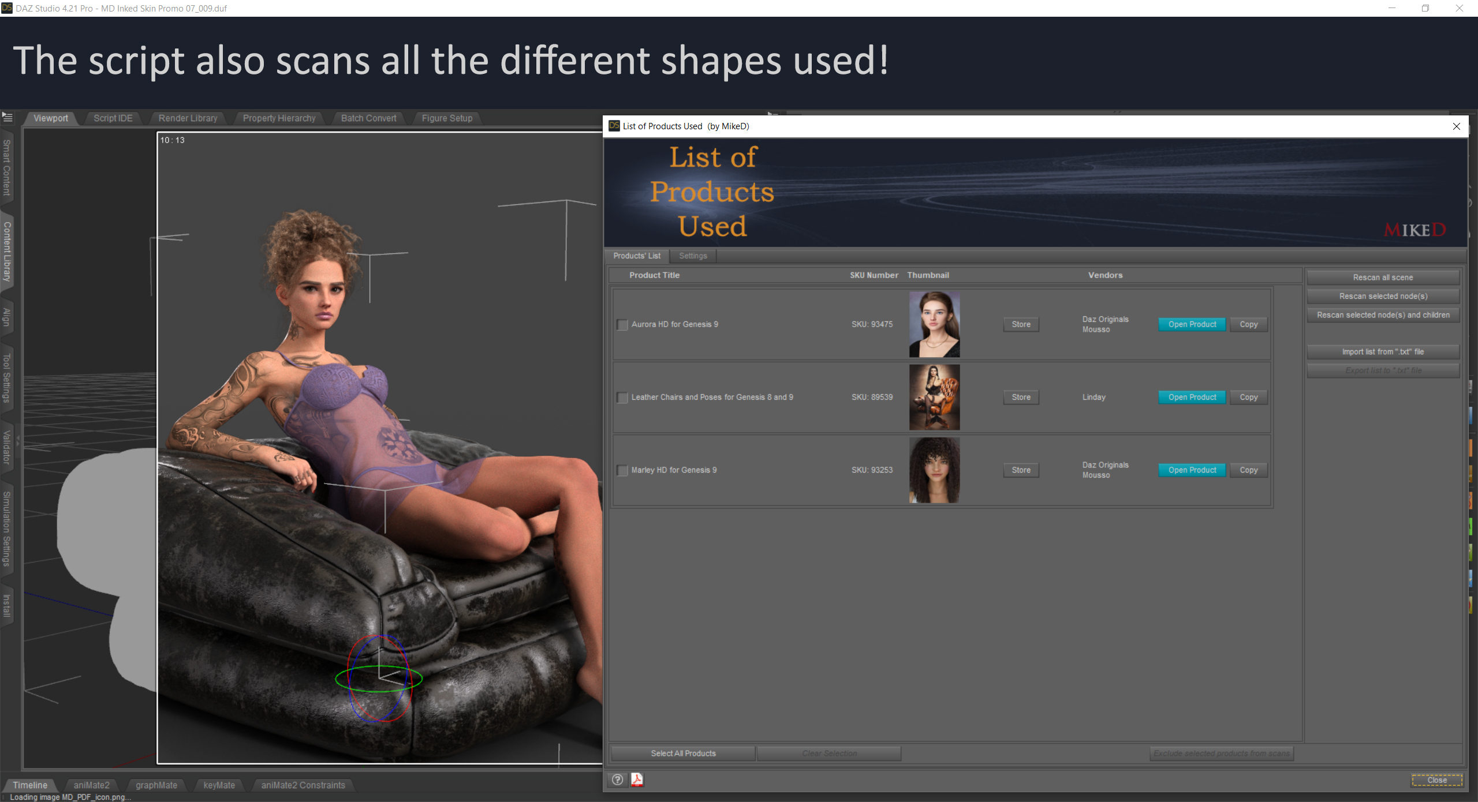Click Rescan selected node(s) and children

1383,315
